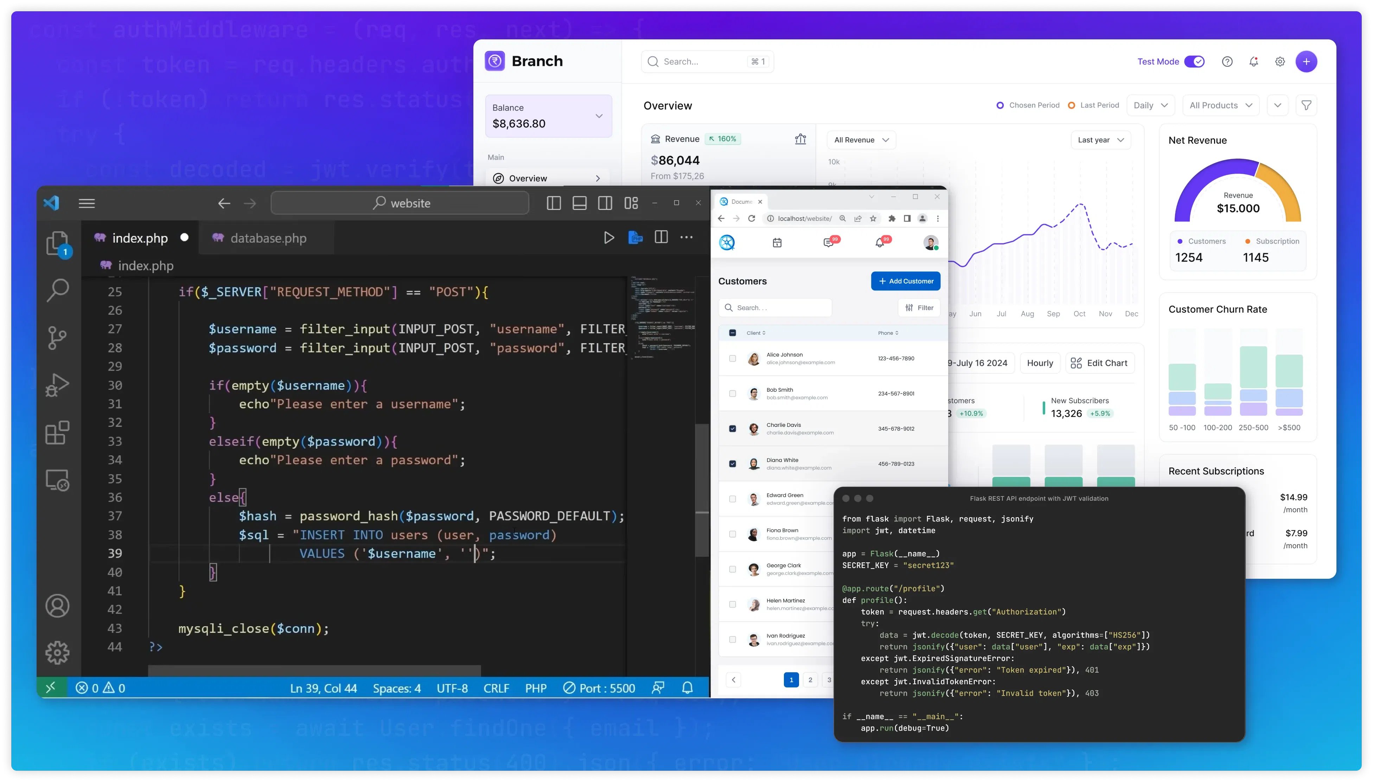Click the filter funnel icon in Overview
Image resolution: width=1373 pixels, height=782 pixels.
click(1306, 105)
